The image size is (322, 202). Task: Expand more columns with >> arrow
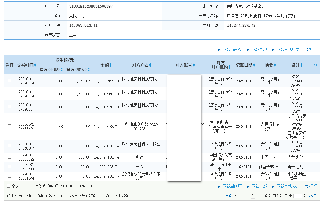click(x=315, y=65)
